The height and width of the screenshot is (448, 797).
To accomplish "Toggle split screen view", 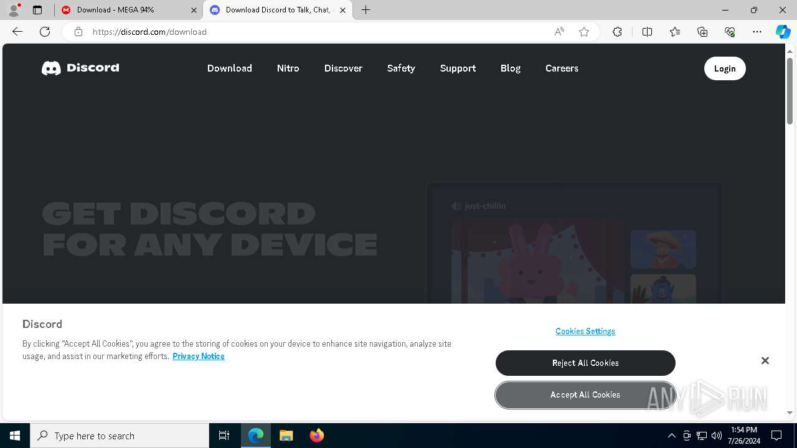I will coord(647,32).
